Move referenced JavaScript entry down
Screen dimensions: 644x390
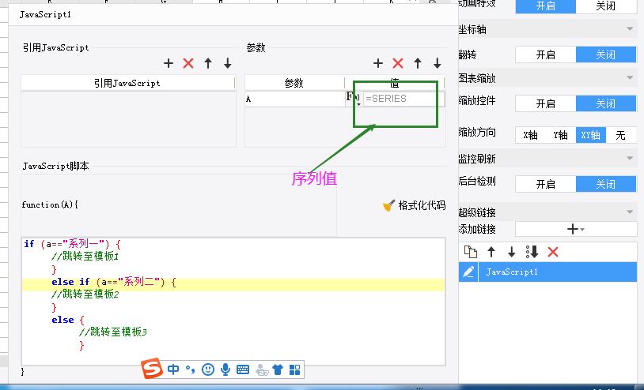click(x=228, y=63)
